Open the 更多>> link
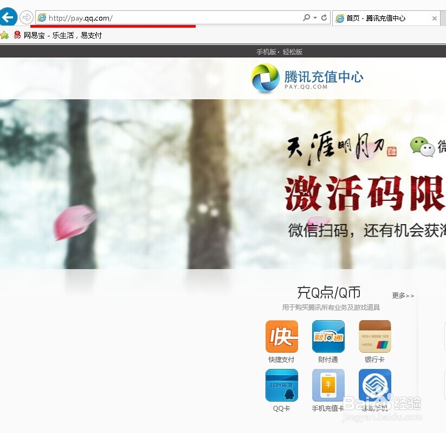 [x=403, y=296]
